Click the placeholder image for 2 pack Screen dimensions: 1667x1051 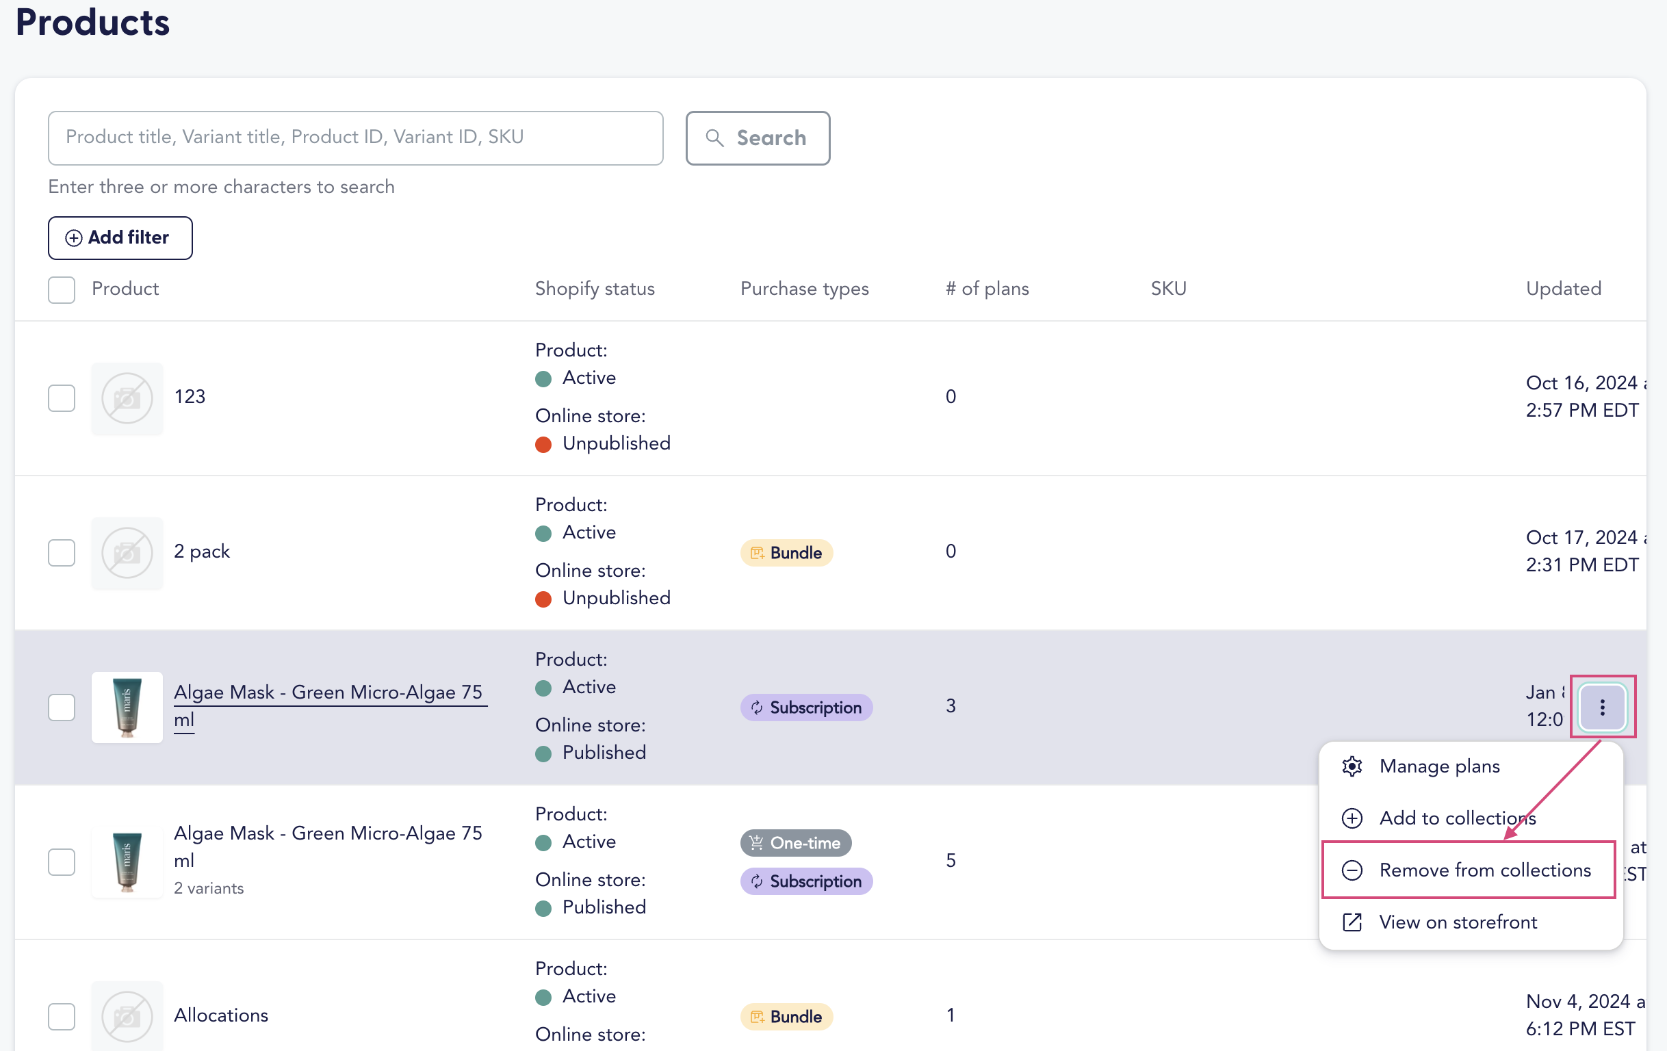tap(127, 552)
